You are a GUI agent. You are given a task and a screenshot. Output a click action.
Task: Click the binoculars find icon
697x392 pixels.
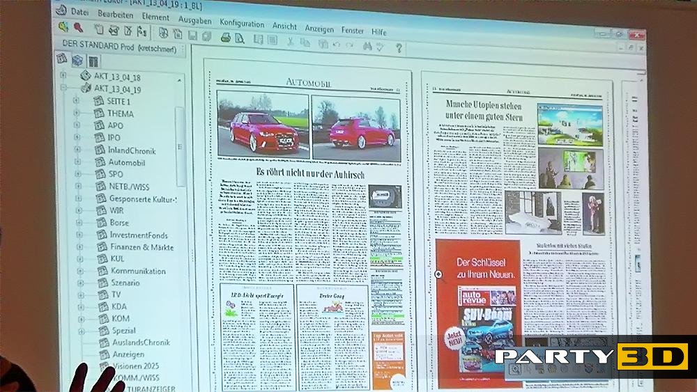pyautogui.click(x=367, y=46)
